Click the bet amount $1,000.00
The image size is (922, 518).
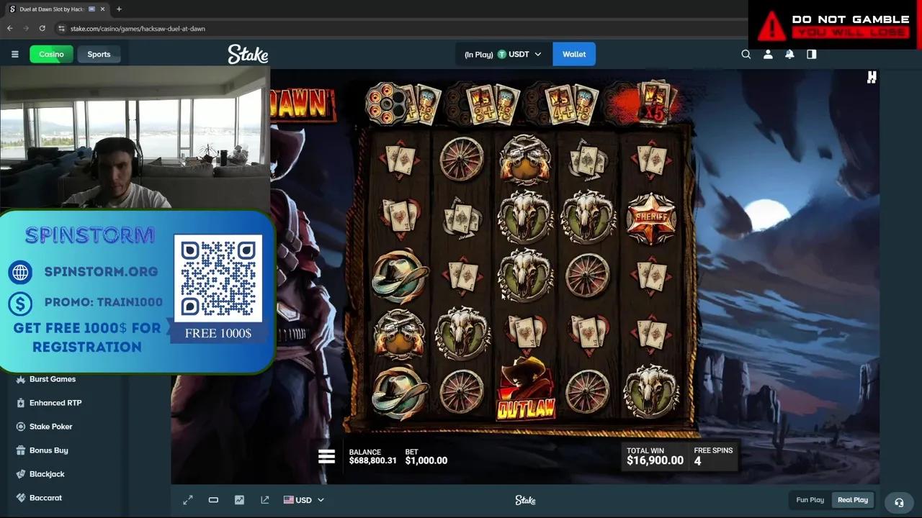(426, 460)
